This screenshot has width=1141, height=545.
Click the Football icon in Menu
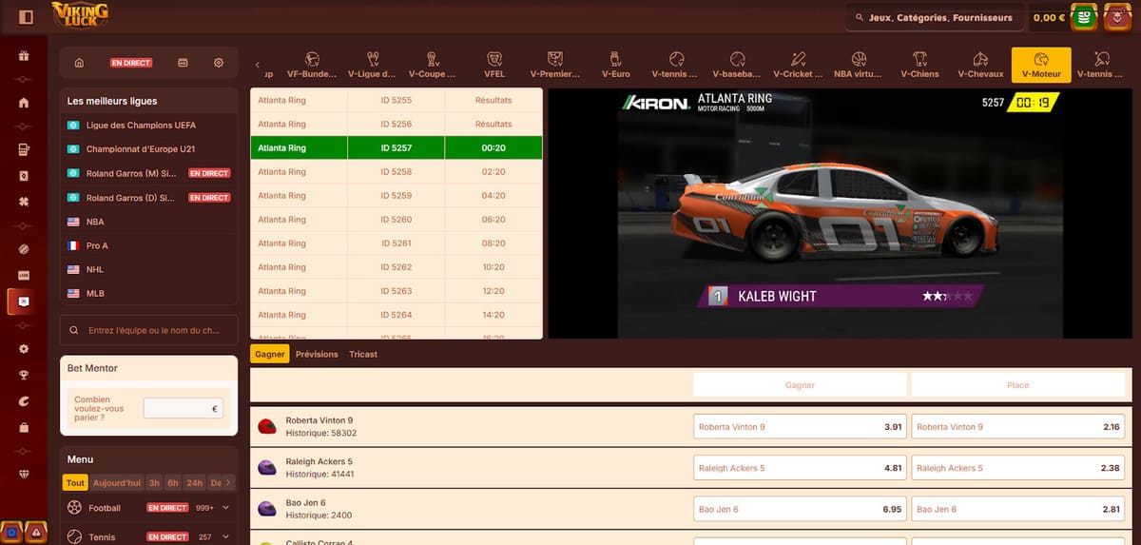pos(75,508)
